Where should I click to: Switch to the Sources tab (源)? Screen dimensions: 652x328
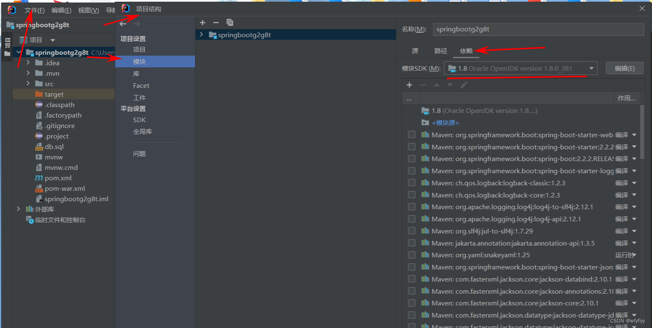coord(415,51)
